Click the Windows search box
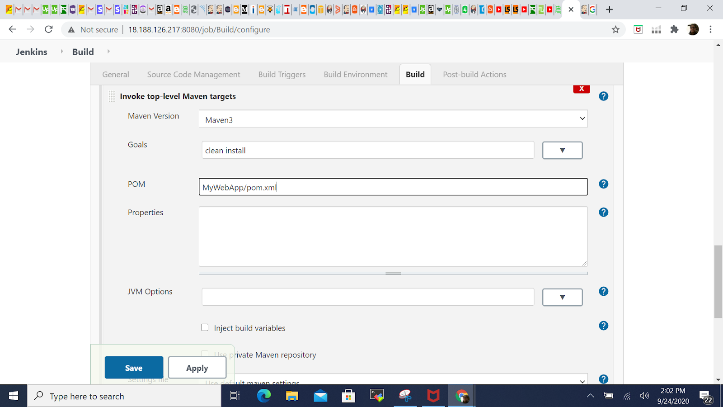 124,396
